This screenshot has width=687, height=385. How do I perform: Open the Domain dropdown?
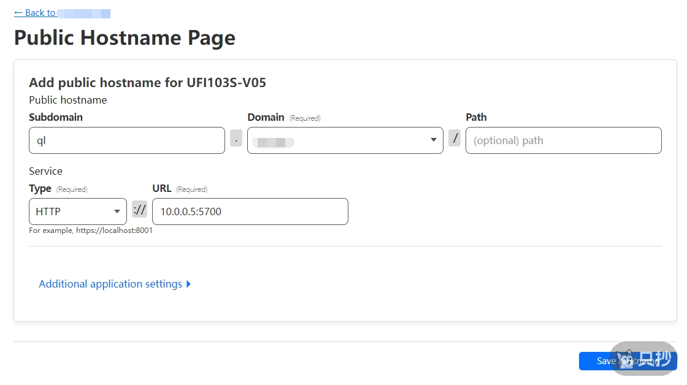tap(345, 140)
